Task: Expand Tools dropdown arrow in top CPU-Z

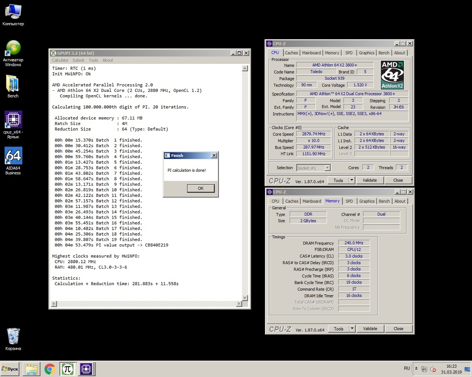Action: [x=352, y=180]
